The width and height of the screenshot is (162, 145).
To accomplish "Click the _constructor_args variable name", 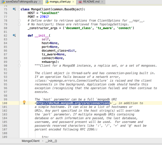I will click(x=42, y=28).
